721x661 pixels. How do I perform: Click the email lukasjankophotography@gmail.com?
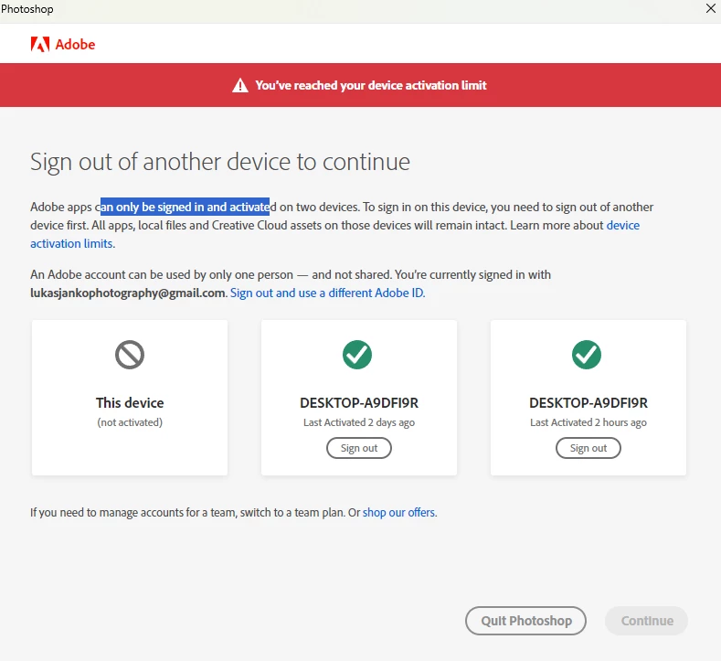(128, 293)
